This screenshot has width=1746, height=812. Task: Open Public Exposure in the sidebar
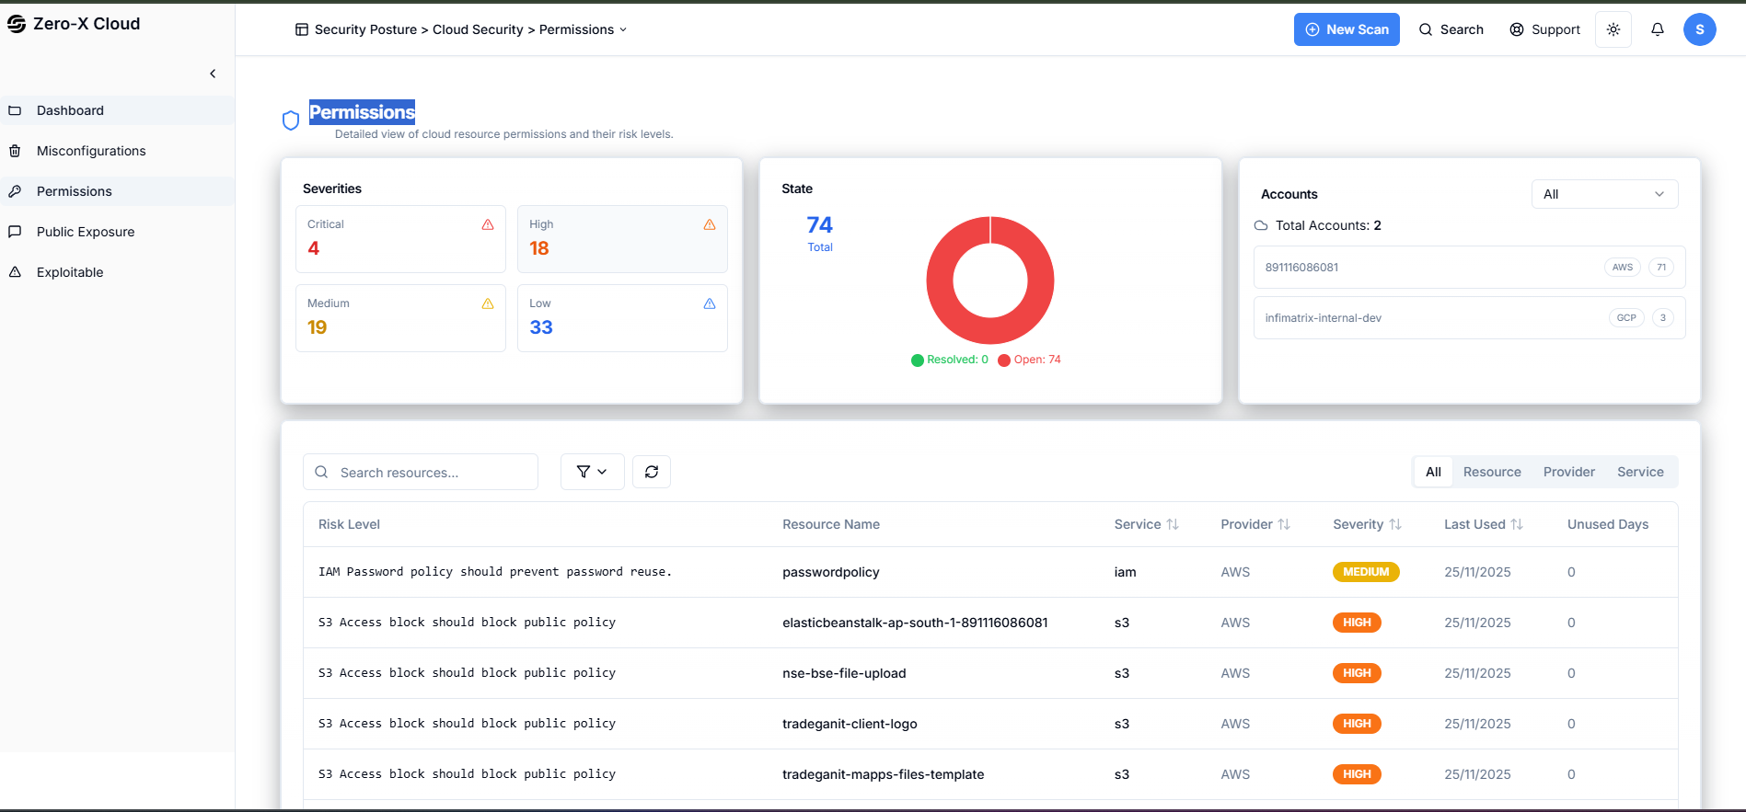[117, 232]
